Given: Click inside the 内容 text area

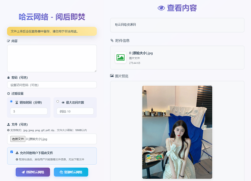Looking at the screenshot, I should pyautogui.click(x=52, y=58).
